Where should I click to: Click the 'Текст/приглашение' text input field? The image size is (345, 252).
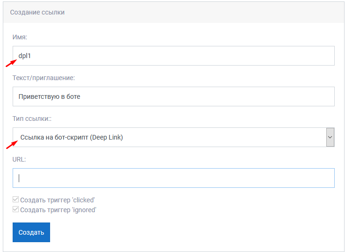(173, 96)
